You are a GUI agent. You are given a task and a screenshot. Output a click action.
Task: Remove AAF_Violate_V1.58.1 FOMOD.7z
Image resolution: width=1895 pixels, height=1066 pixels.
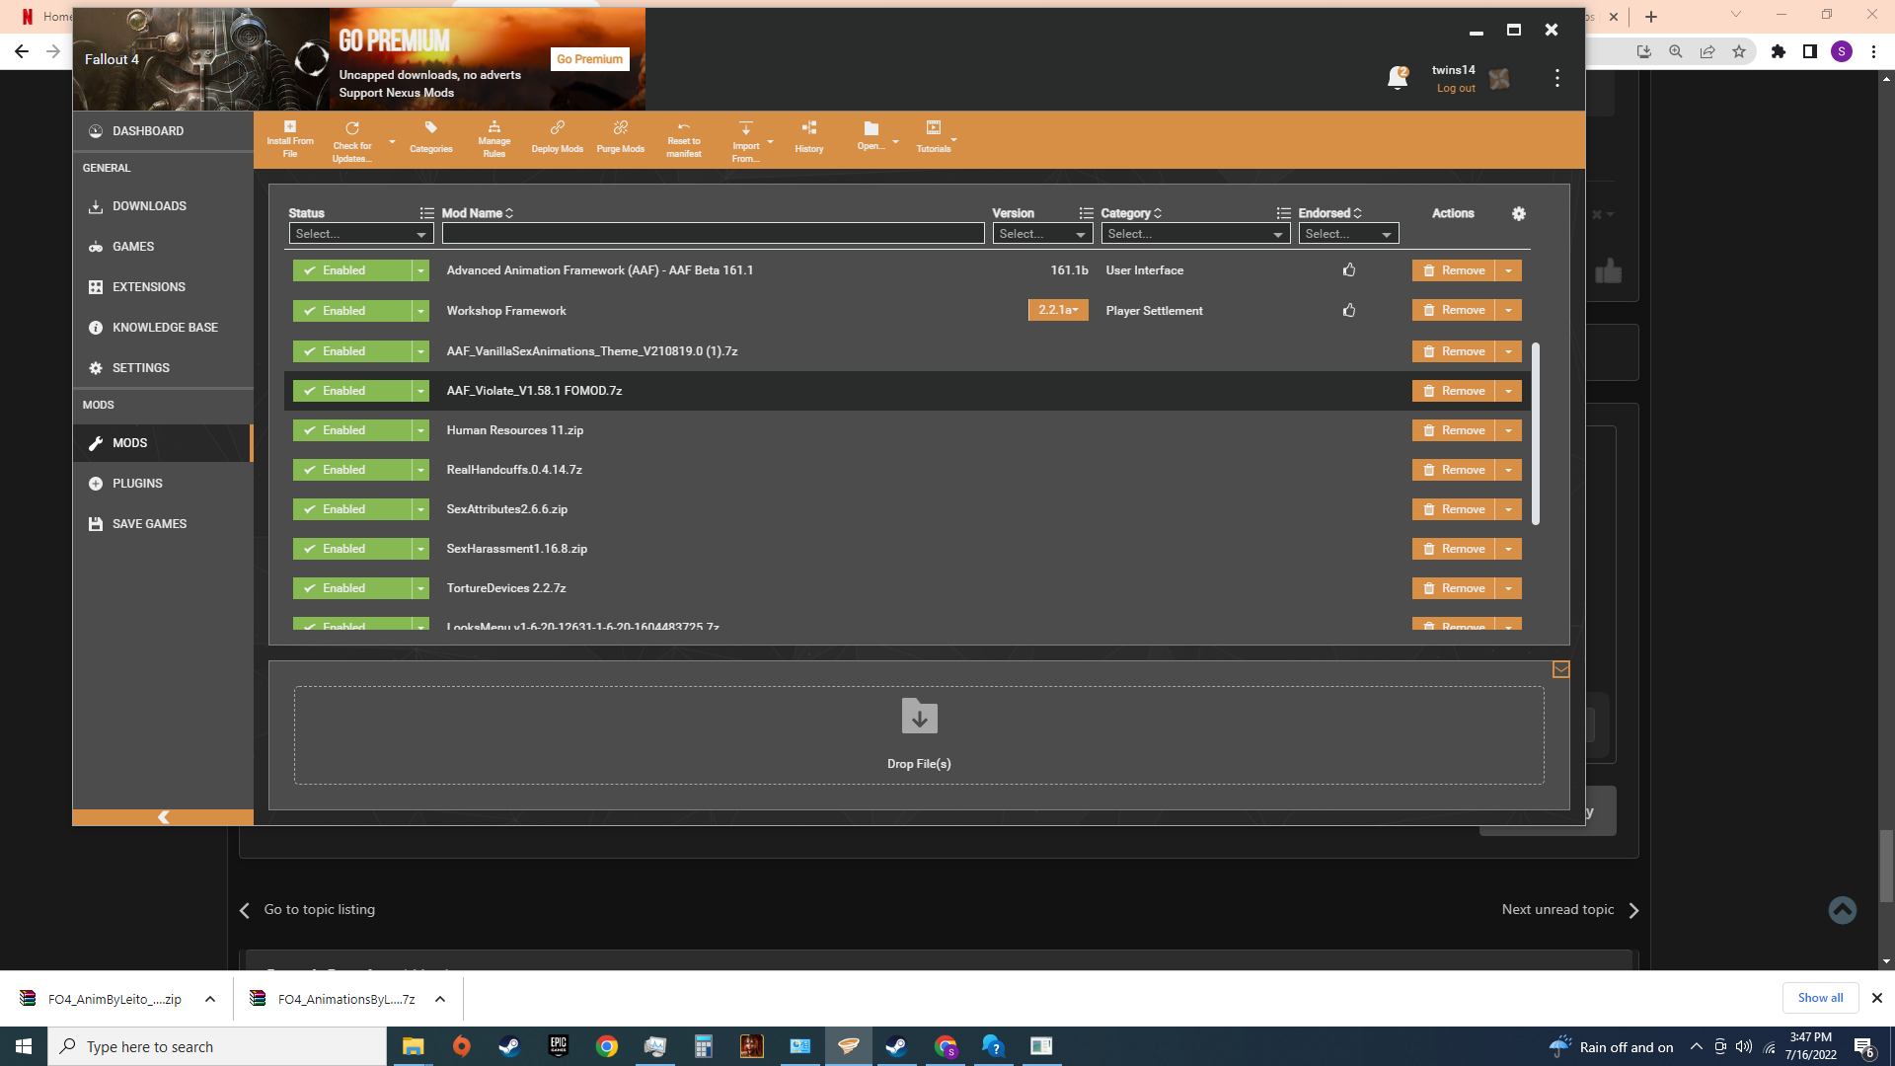[1454, 391]
